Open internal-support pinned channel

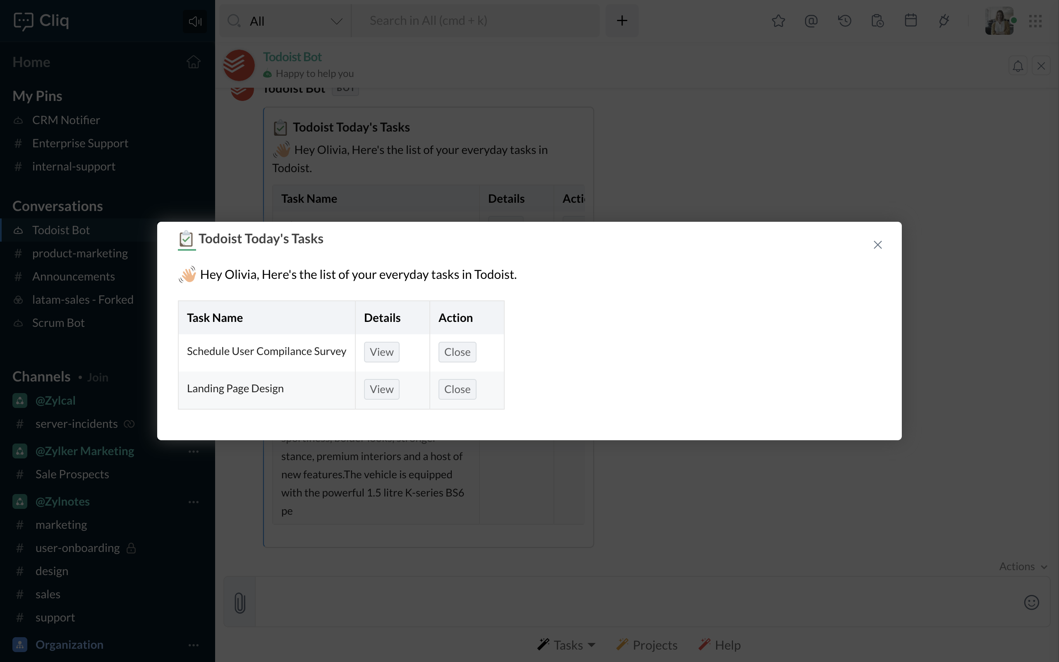click(74, 166)
